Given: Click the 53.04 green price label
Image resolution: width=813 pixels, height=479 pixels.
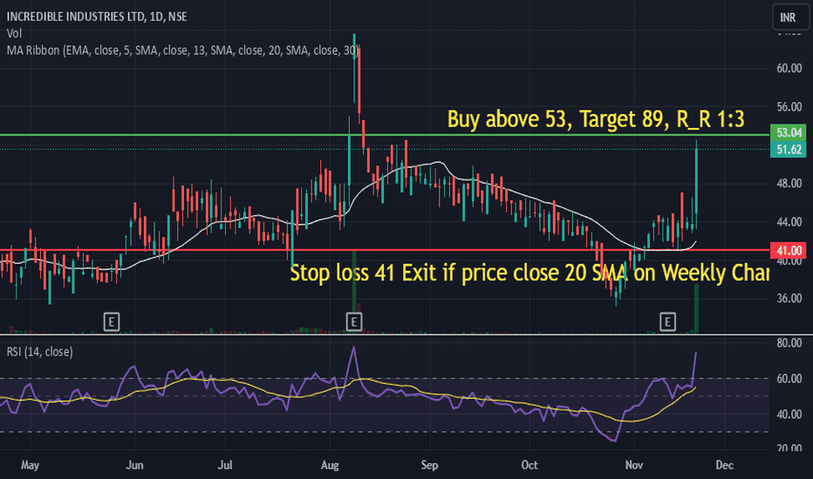Looking at the screenshot, I should (788, 132).
